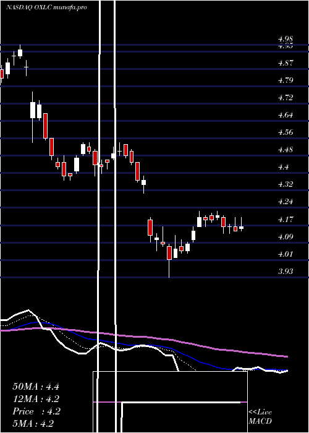Click the 4.09 price axis label
Screen dimensions: 309x433
(x=286, y=237)
